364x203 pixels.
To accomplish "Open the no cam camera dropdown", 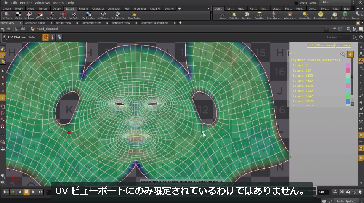I will (x=343, y=45).
